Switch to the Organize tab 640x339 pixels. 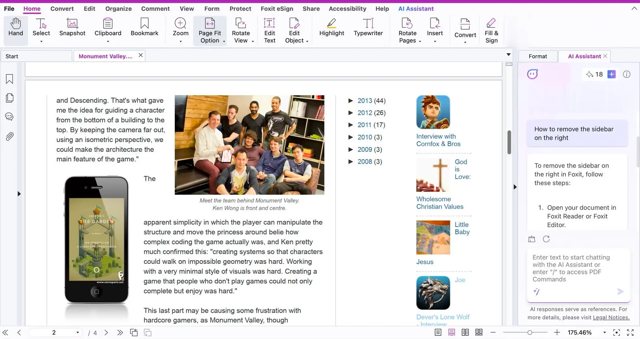118,8
